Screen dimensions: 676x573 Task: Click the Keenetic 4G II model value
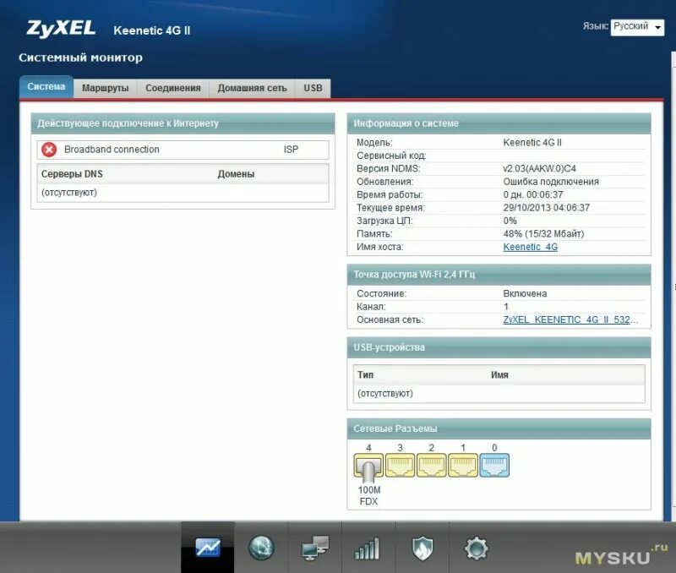[x=532, y=143]
